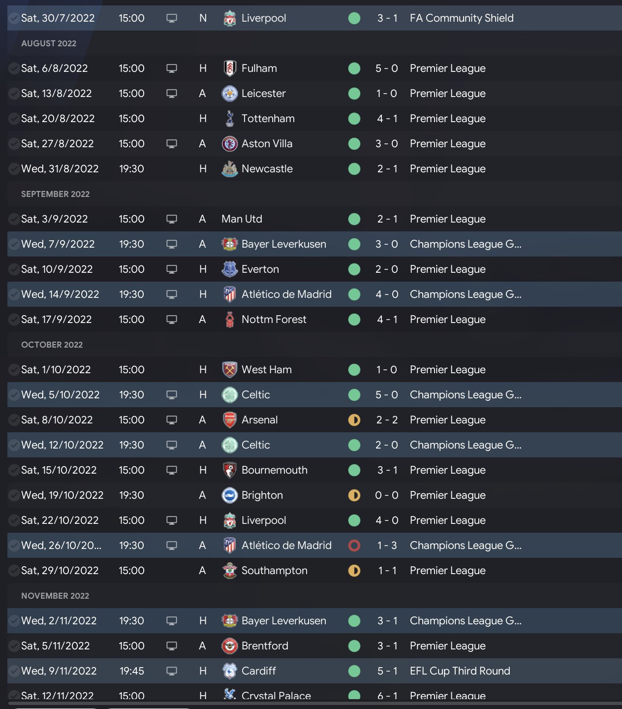Screen dimensions: 622x709
Task: Click the Newcastle club crest
Action: tap(229, 169)
